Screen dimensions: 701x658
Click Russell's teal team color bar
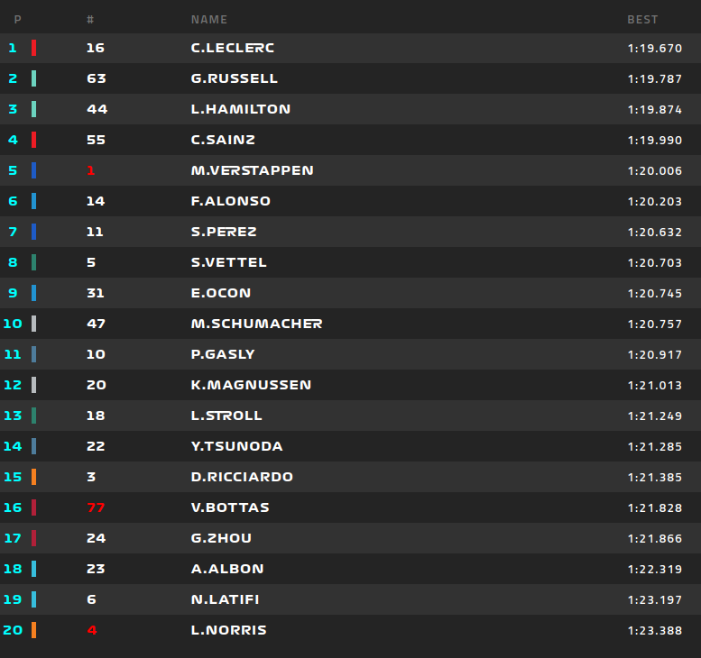coord(33,78)
